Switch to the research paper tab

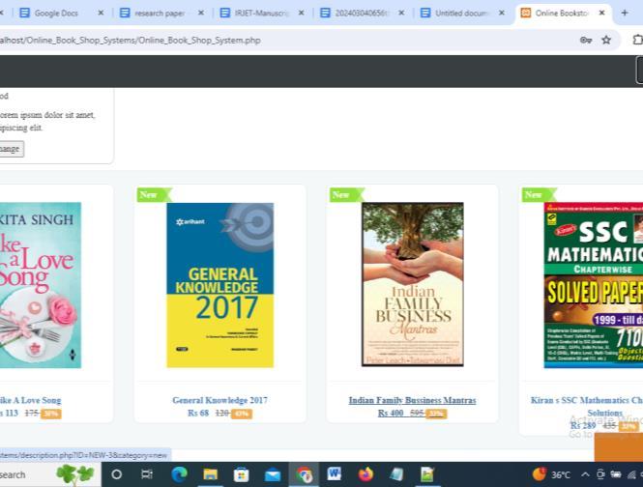160,14
